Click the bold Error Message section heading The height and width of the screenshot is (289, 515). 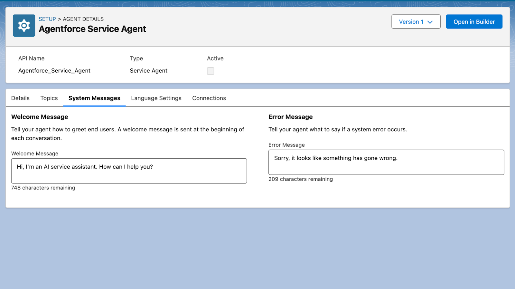[x=290, y=117]
